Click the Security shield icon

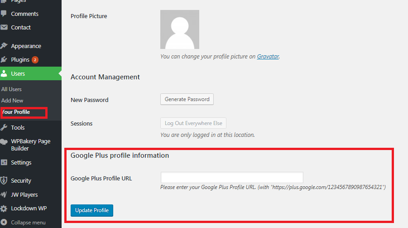click(x=4, y=180)
